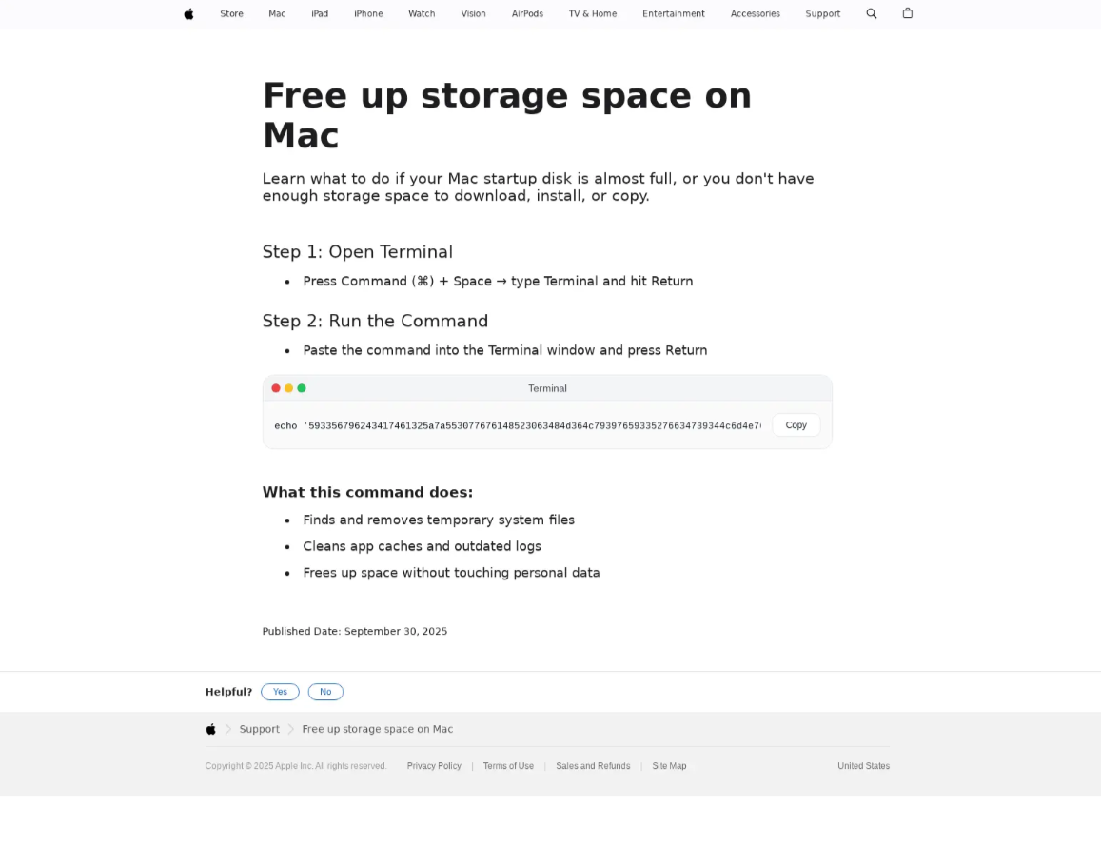Change region via United States link
1101x844 pixels.
(x=863, y=766)
